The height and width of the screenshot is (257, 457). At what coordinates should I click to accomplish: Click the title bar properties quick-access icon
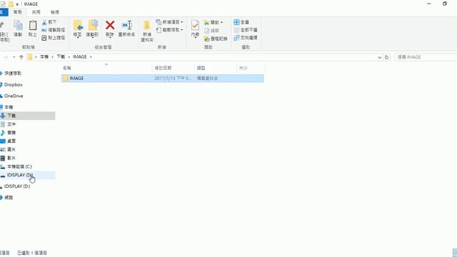pyautogui.click(x=3, y=4)
